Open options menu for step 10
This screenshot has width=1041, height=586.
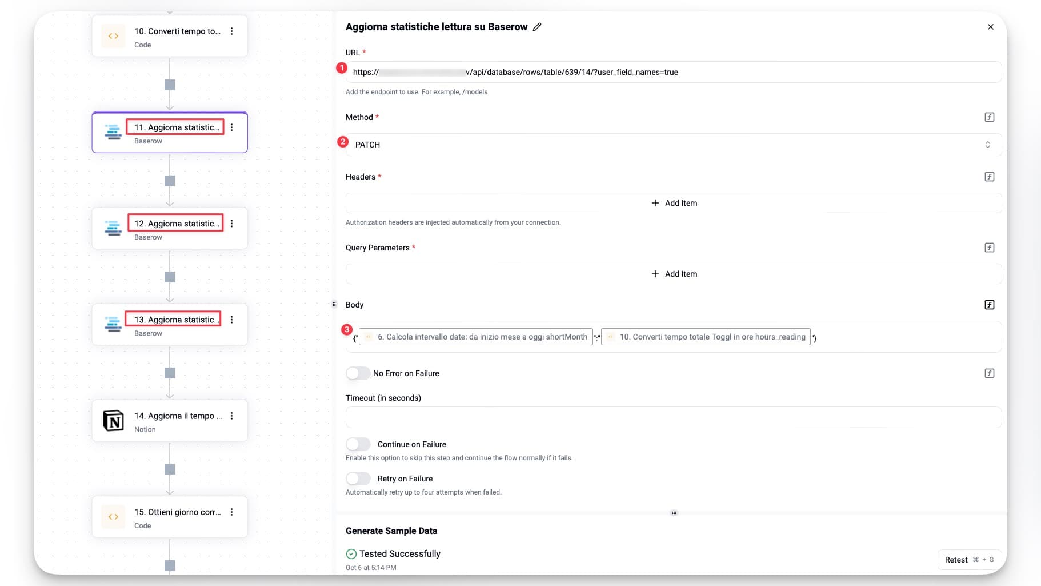(231, 31)
